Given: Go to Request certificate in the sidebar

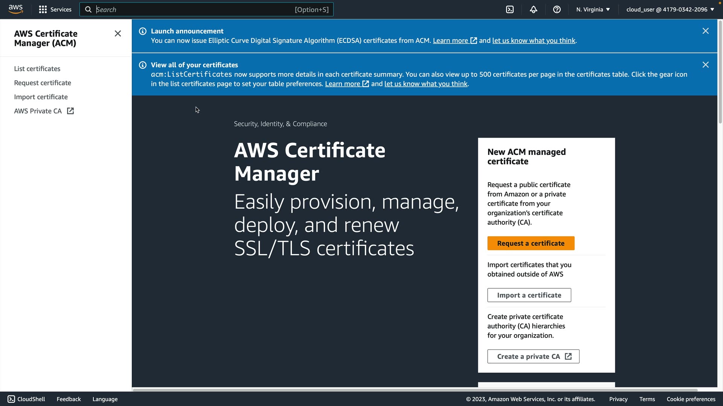Looking at the screenshot, I should tap(43, 83).
